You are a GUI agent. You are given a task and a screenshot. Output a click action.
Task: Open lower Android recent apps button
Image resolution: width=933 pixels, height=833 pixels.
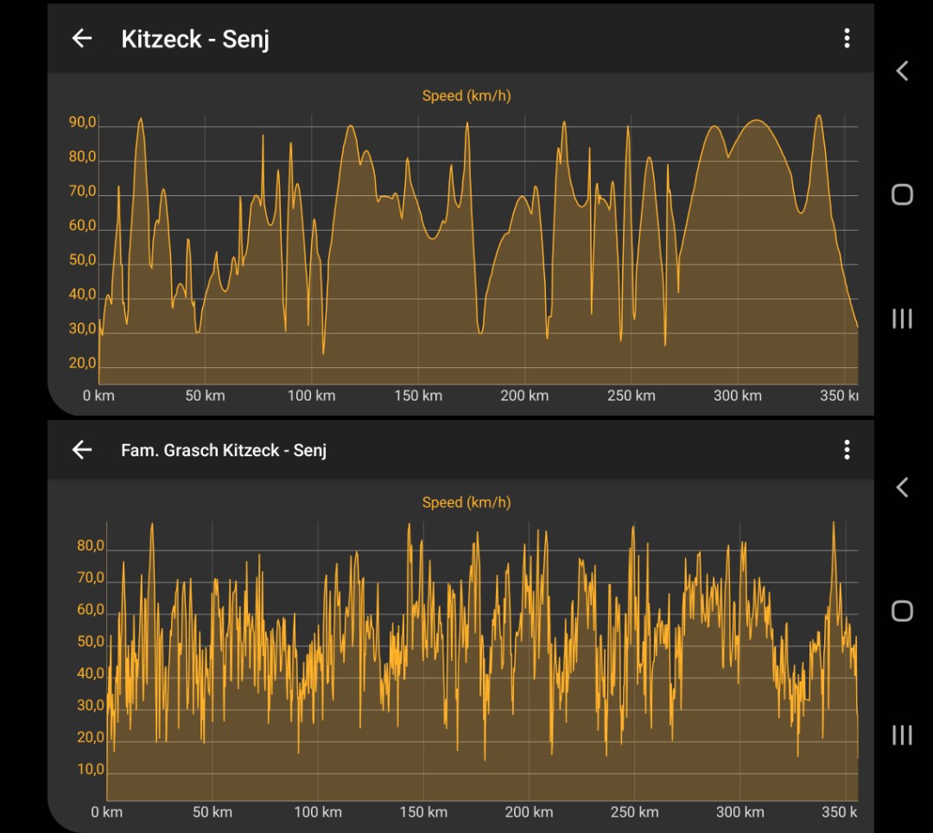click(x=902, y=734)
